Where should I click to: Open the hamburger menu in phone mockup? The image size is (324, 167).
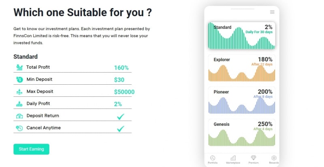click(x=272, y=12)
